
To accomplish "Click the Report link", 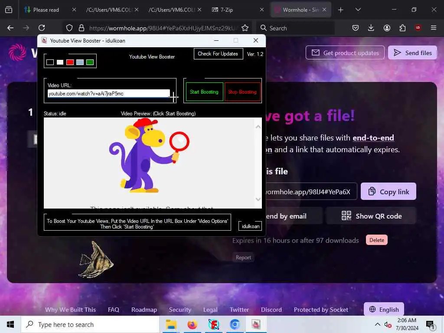I will click(x=244, y=258).
